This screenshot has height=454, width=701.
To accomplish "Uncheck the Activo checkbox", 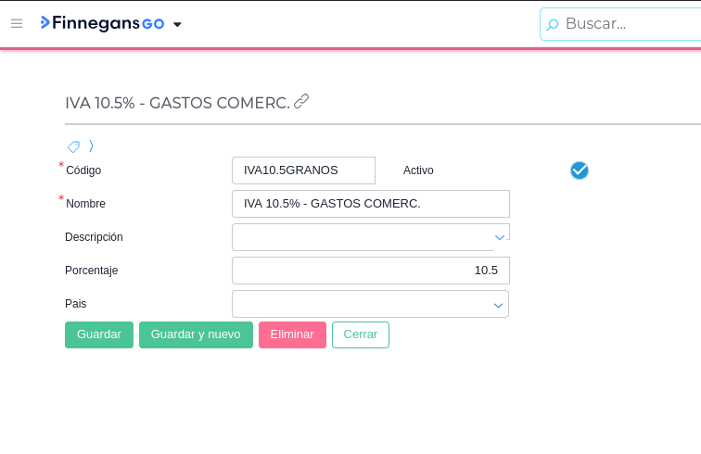I will (x=580, y=170).
